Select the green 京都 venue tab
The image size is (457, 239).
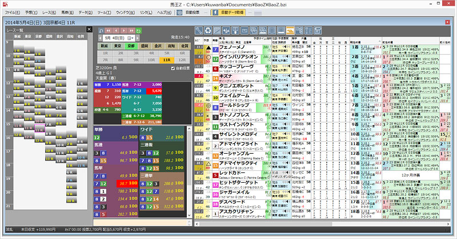pos(131,46)
